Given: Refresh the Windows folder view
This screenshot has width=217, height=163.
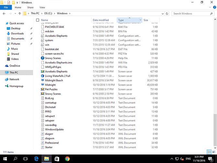Looking at the screenshot, I should 167,14.
